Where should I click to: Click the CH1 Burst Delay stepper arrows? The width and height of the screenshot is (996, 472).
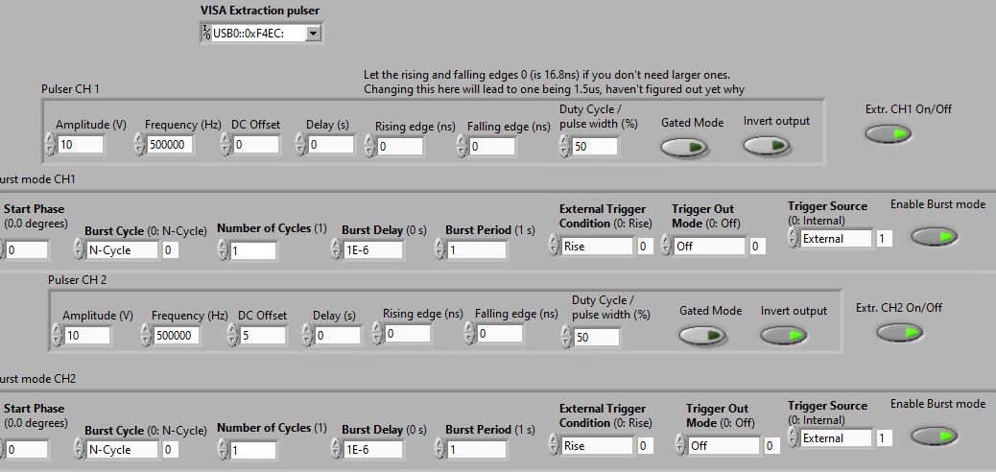336,248
